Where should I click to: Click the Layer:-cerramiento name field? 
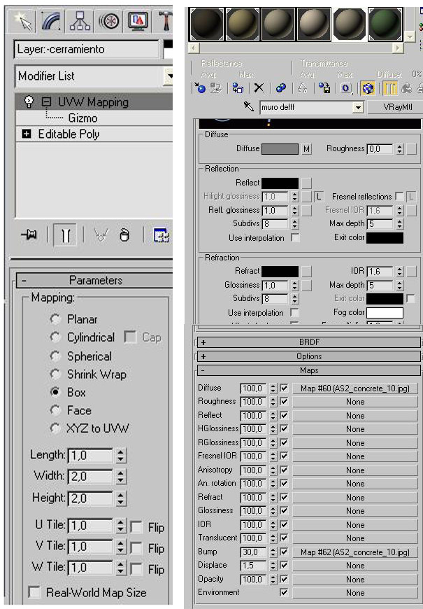[87, 49]
